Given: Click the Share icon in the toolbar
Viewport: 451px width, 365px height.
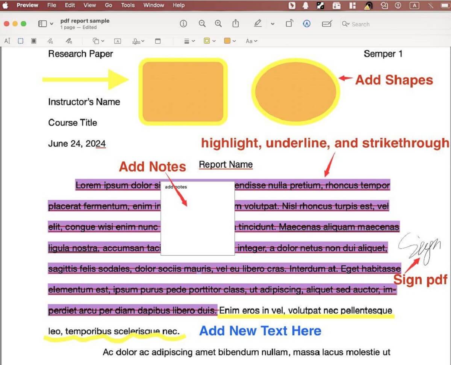Looking at the screenshot, I should coord(235,24).
